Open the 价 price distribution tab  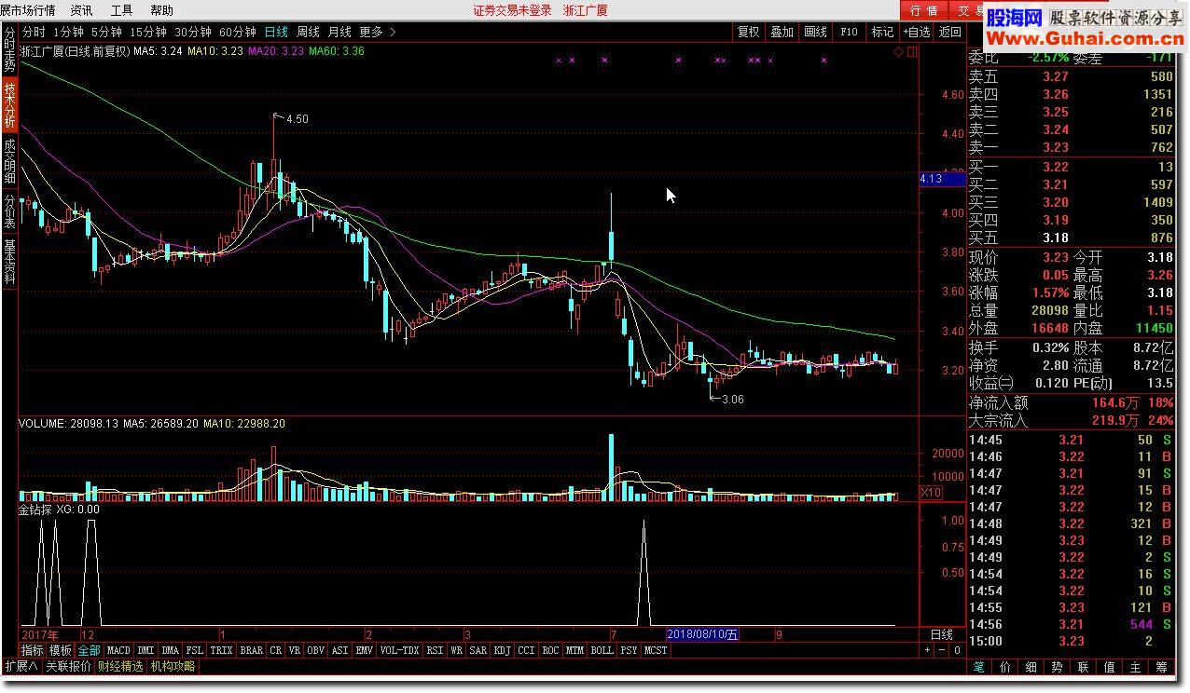[1005, 667]
